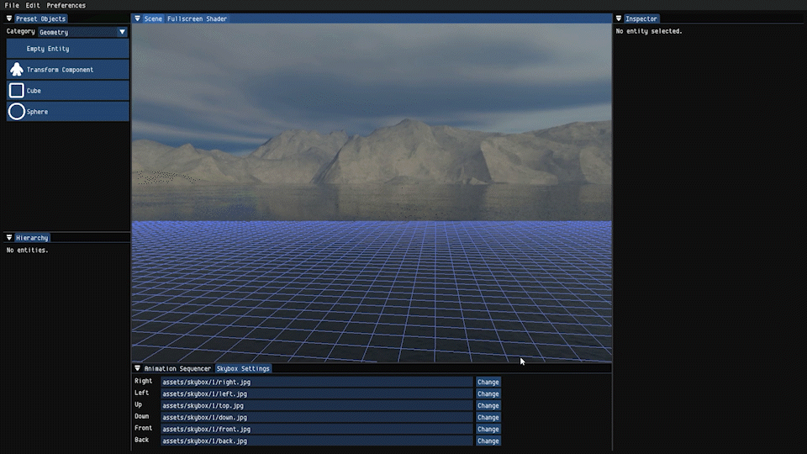Open the File menu
The height and width of the screenshot is (454, 807).
click(x=12, y=5)
